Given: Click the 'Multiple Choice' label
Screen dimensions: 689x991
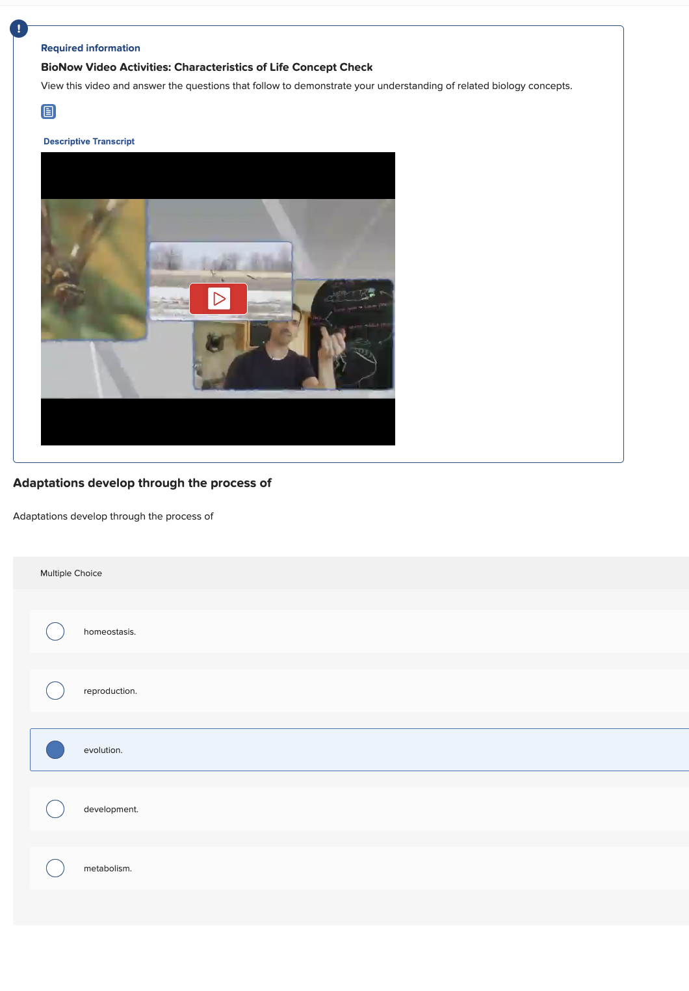Looking at the screenshot, I should click(71, 573).
